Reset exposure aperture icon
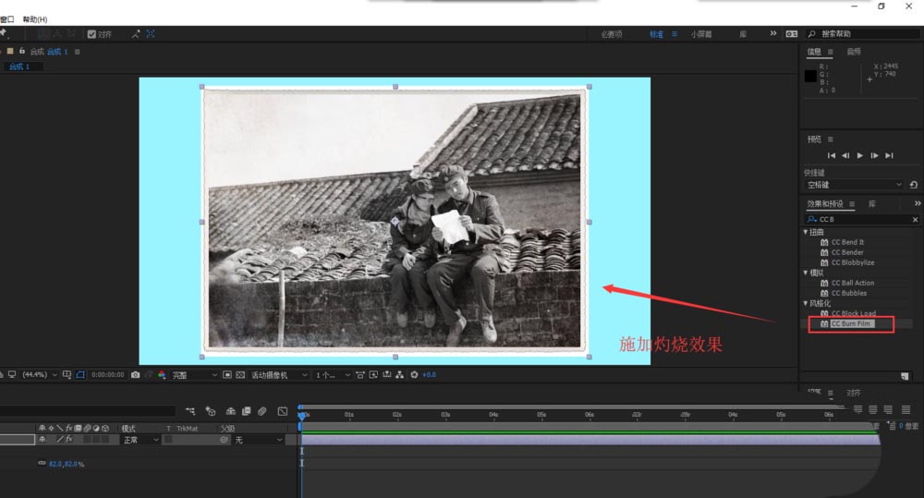The height and width of the screenshot is (498, 924). 414,375
